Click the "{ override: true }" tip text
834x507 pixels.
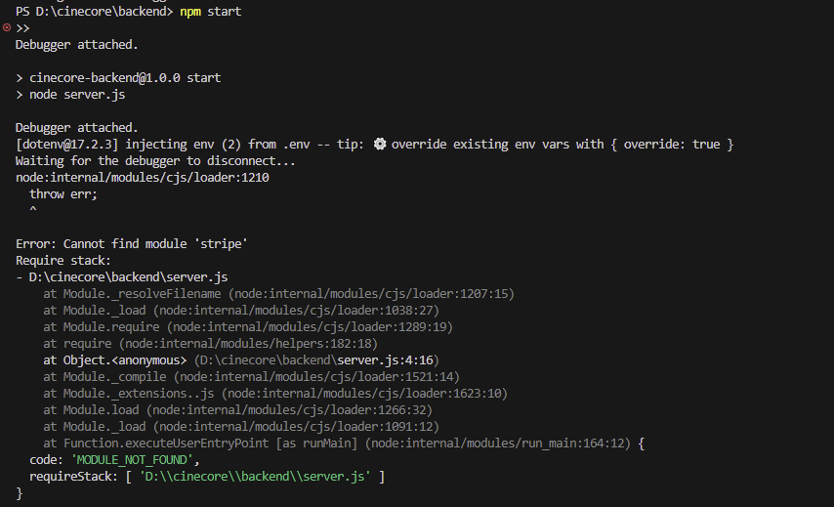tap(673, 145)
